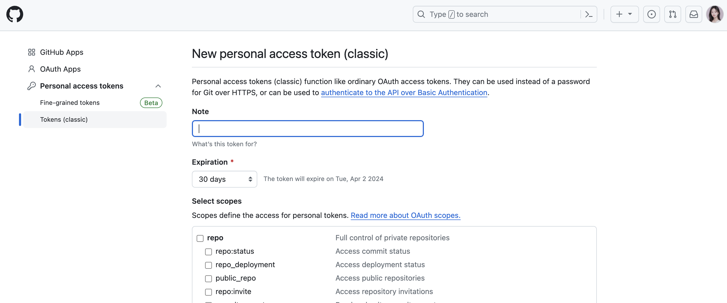727x303 pixels.
Task: Click the user profile avatar
Action: click(714, 14)
